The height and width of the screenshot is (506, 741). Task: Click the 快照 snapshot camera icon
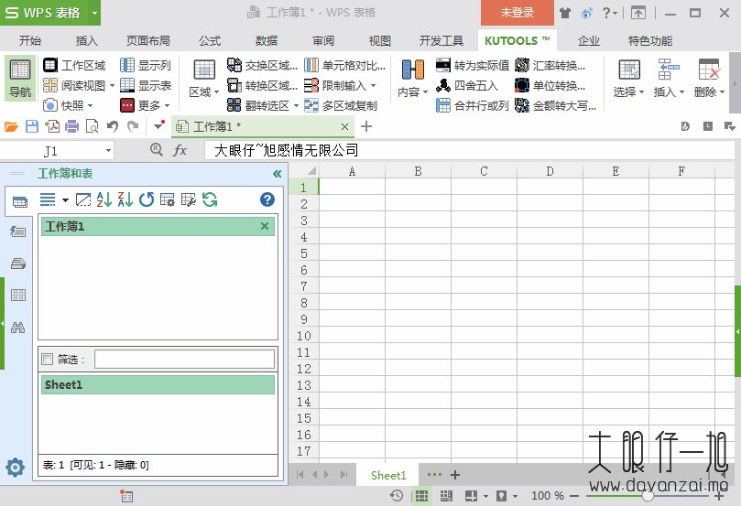point(50,105)
